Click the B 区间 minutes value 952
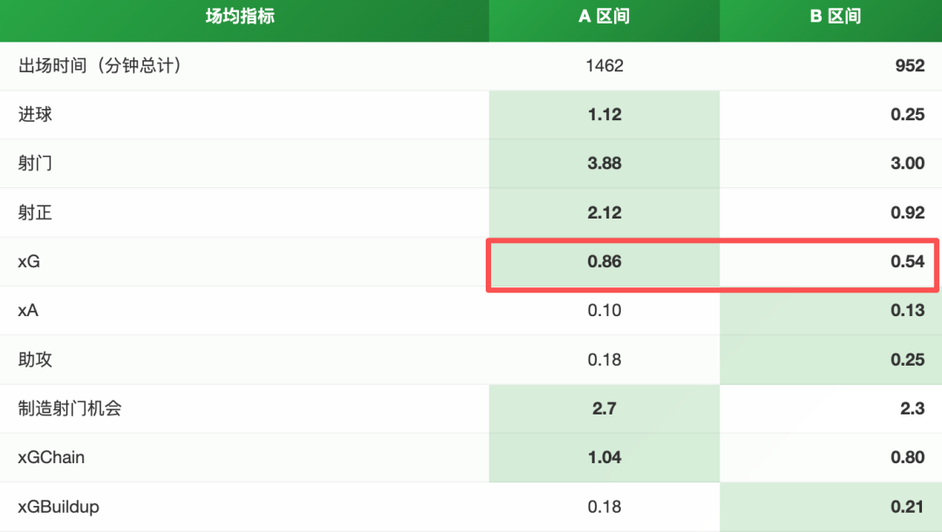 coord(909,65)
